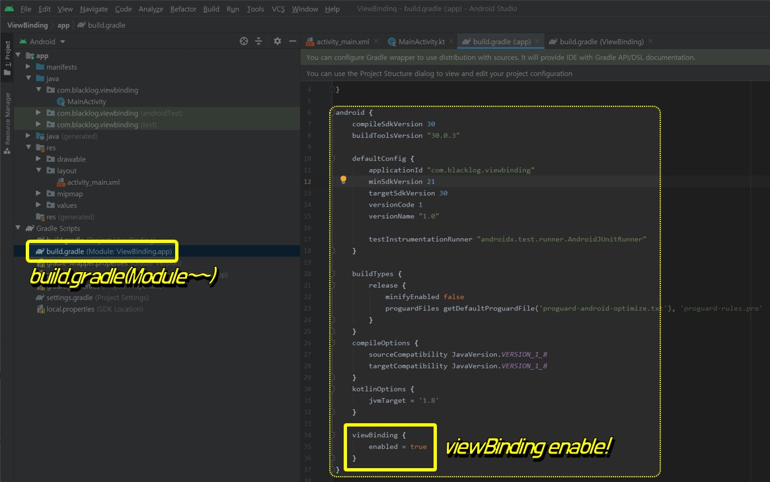
Task: Collapse the com.blacklog.viewbinding package arrow
Action: point(38,90)
